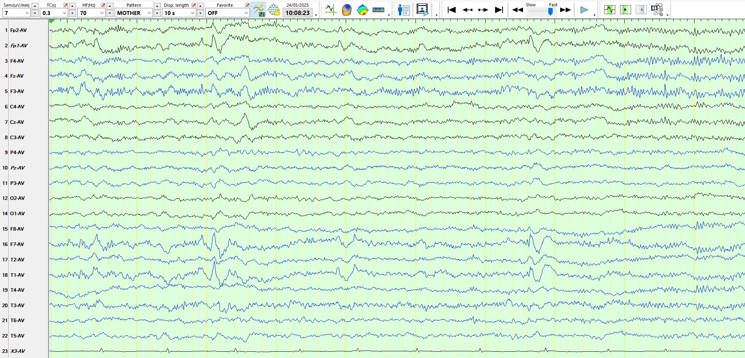Edit Favorite list with pencil icon

click(x=247, y=5)
